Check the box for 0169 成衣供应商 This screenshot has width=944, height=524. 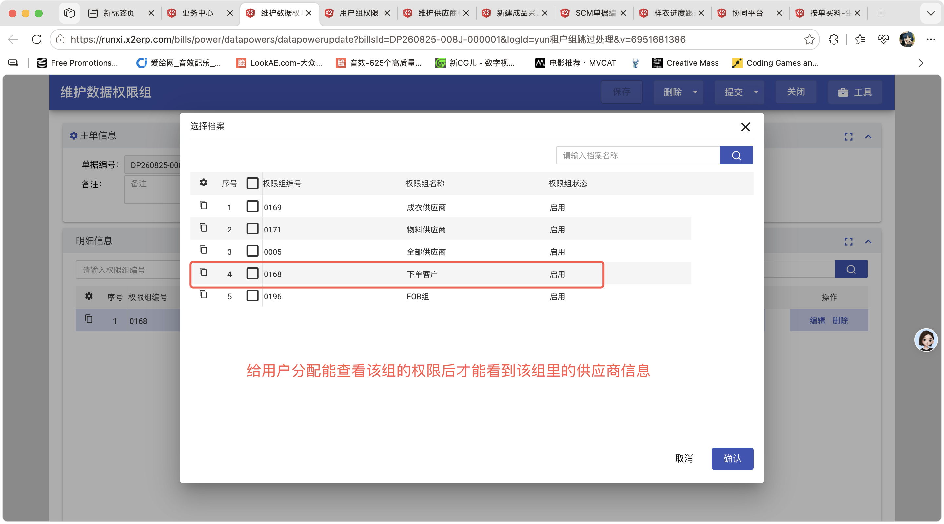click(x=252, y=207)
